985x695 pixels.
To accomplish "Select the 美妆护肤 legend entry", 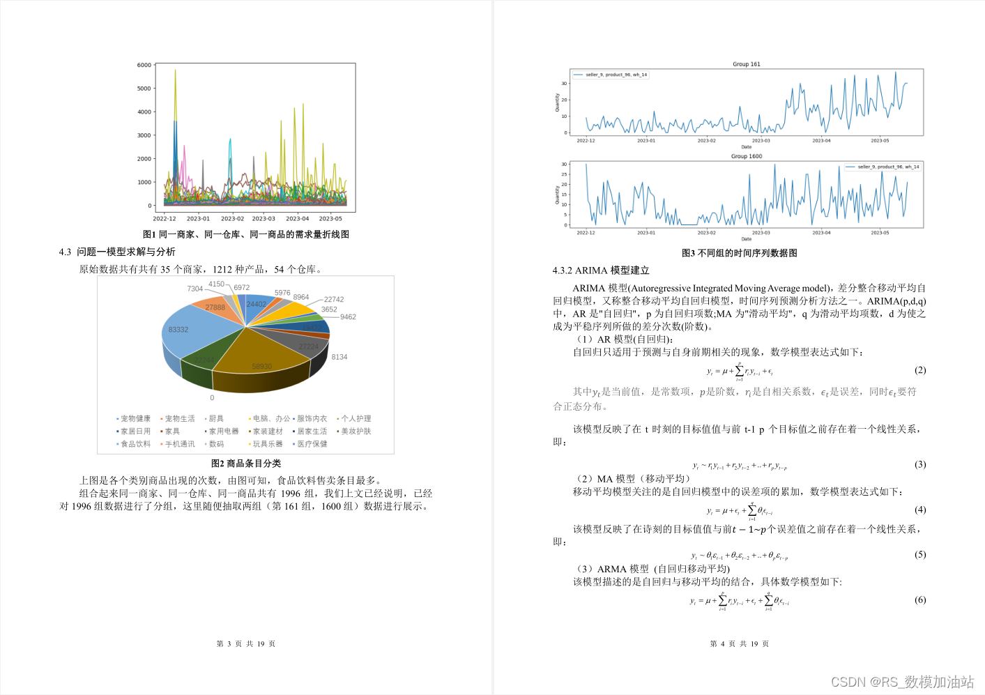I will coord(354,431).
